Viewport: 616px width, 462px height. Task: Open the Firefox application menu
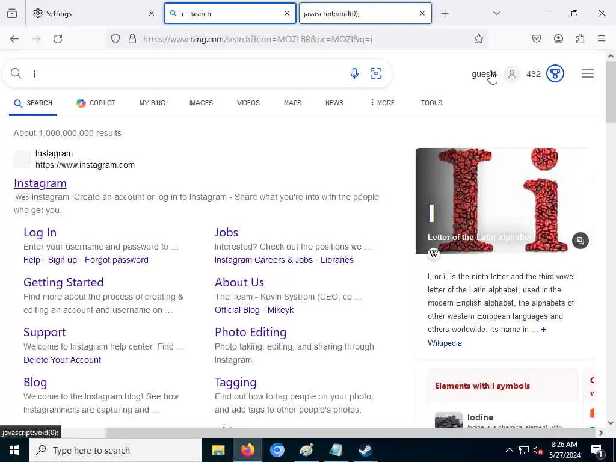tap(602, 38)
